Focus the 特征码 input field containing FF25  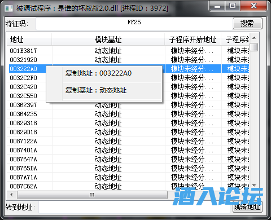134,24
